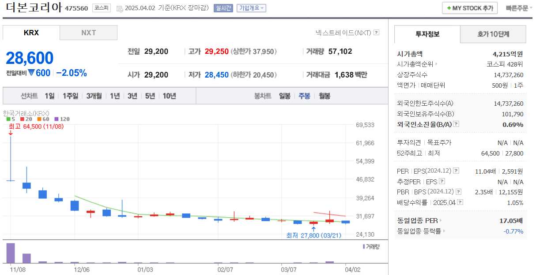Image resolution: width=536 pixels, height=275 pixels.
Task: Click the orange 60-day moving average legend
Action: coord(43,119)
